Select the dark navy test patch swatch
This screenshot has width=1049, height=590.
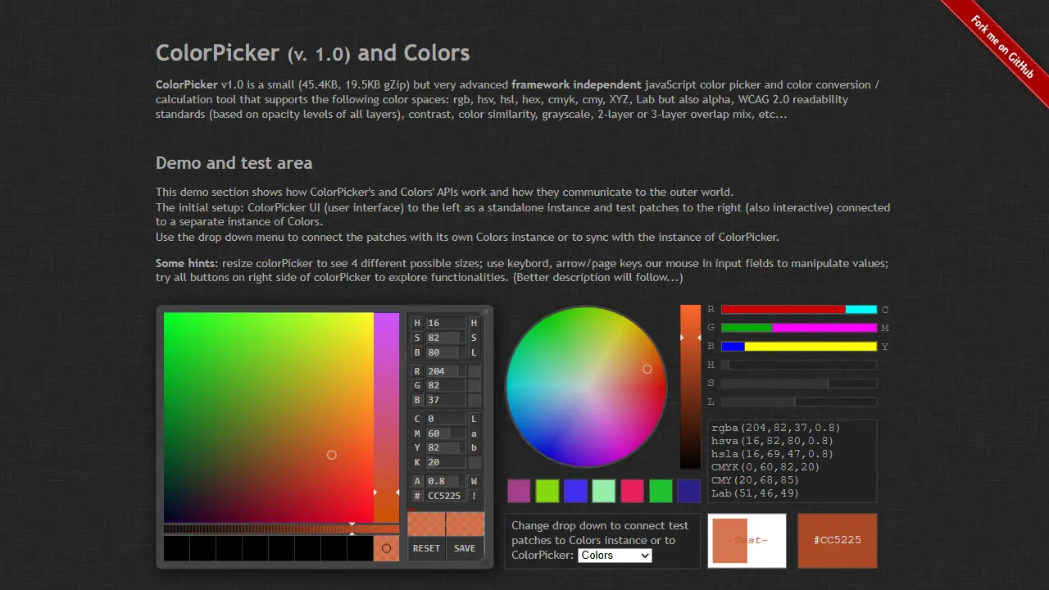[689, 491]
